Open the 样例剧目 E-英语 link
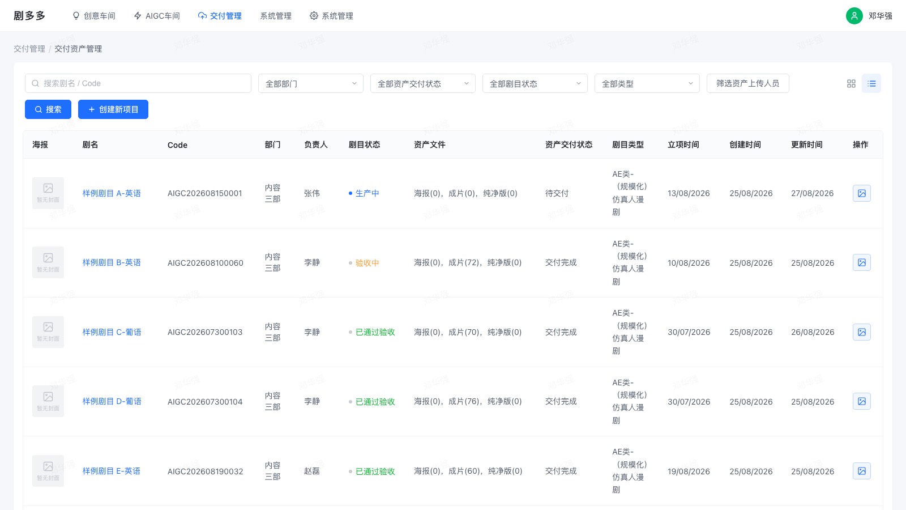Viewport: 906px width, 510px height. point(112,471)
